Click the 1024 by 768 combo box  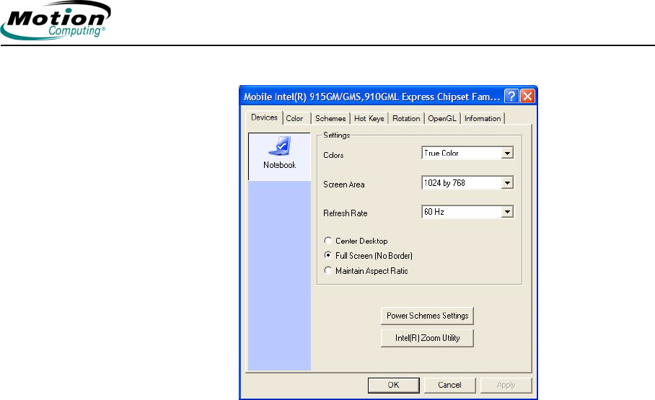point(467,183)
